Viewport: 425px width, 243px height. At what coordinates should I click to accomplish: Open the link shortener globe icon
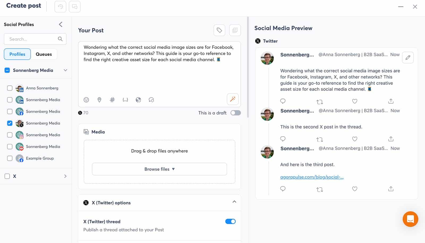pyautogui.click(x=138, y=100)
